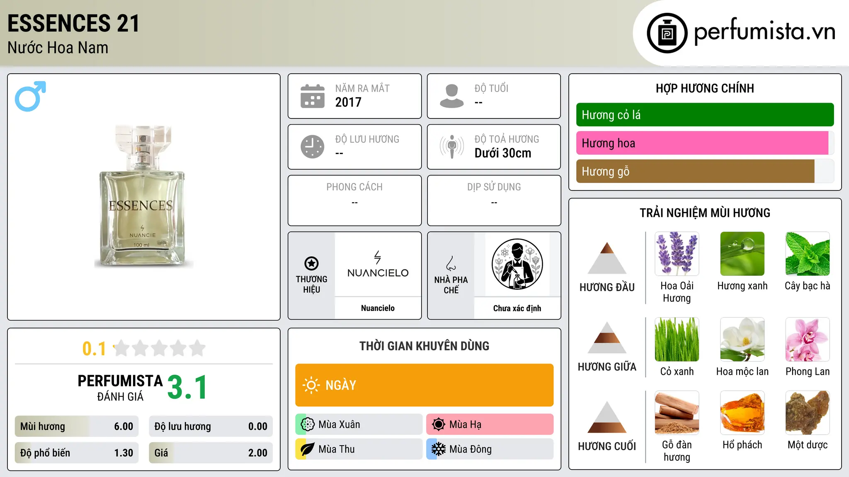Click the calendar icon beside Năm ra mắt
This screenshot has height=477, width=849.
click(313, 96)
